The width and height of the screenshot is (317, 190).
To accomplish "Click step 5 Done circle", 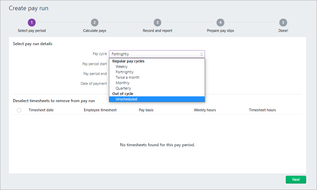I will pyautogui.click(x=283, y=22).
